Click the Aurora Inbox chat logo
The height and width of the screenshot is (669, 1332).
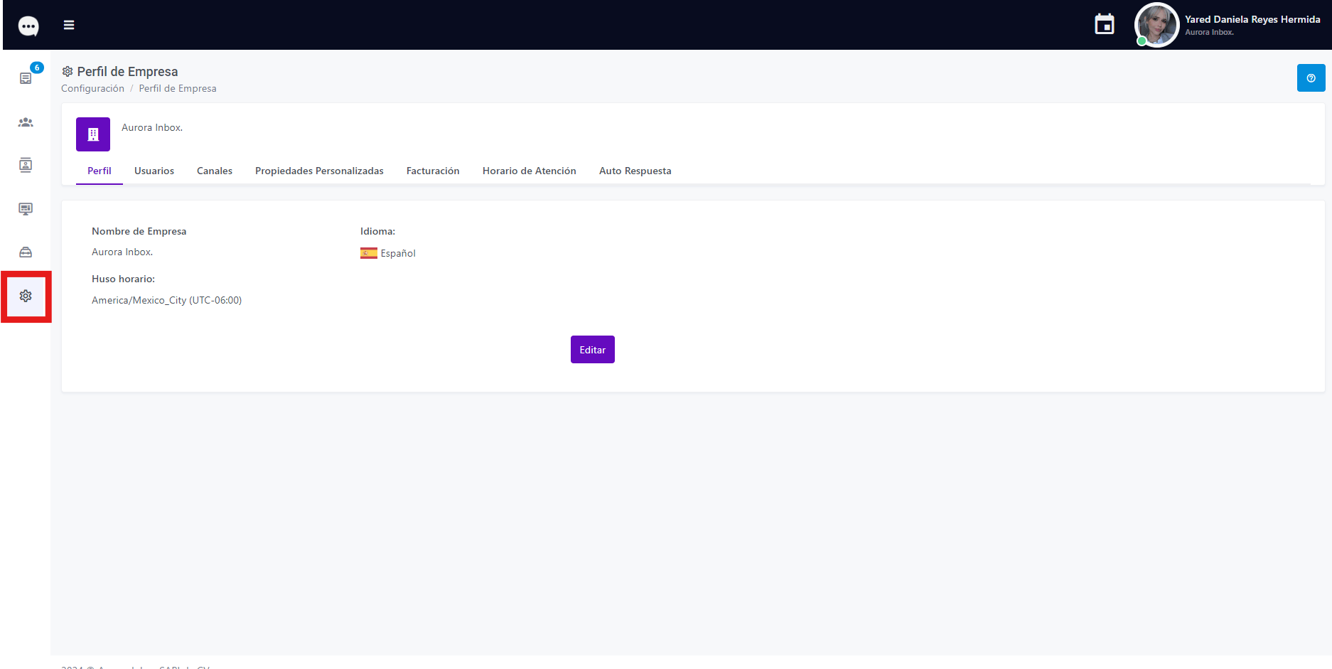coord(28,26)
